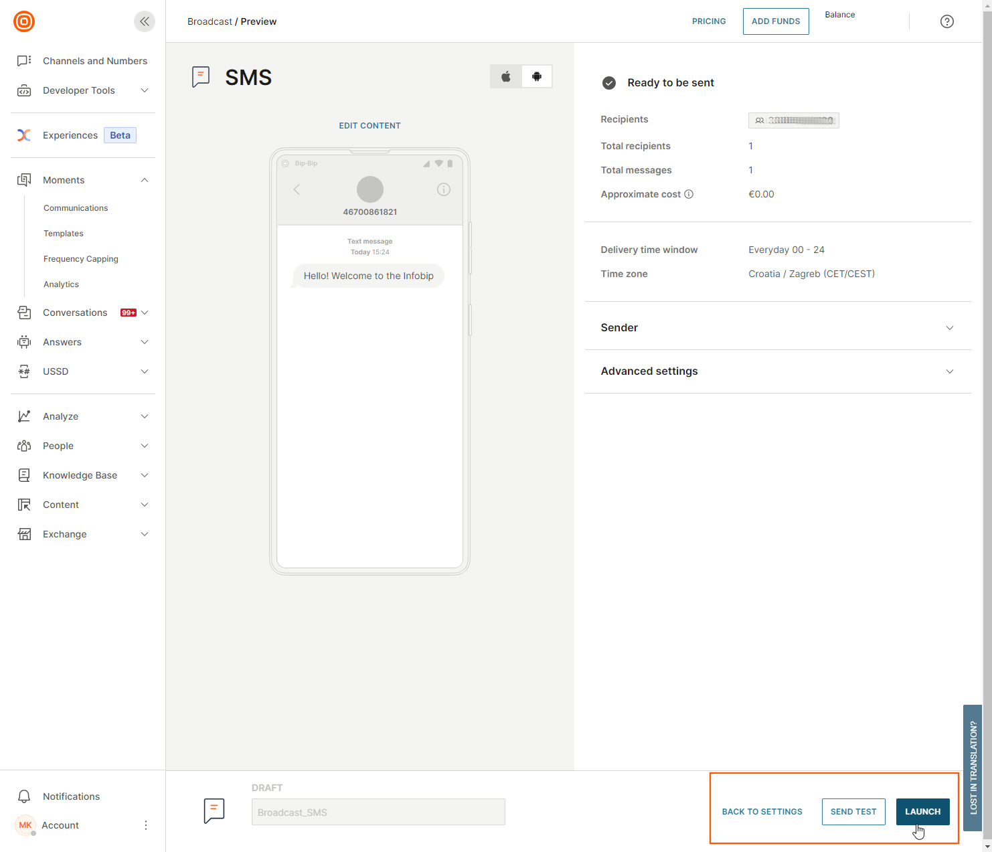Click the approximate cost info icon
The width and height of the screenshot is (992, 852).
[x=689, y=194]
